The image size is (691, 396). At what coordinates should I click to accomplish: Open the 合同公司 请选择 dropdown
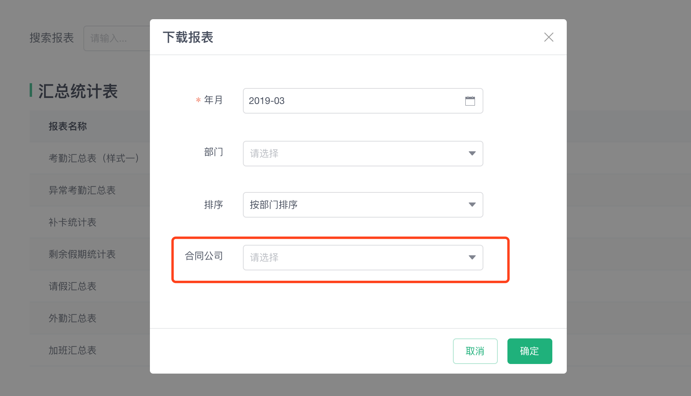pyautogui.click(x=363, y=258)
